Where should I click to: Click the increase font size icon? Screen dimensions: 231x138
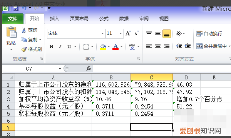click(x=128, y=33)
